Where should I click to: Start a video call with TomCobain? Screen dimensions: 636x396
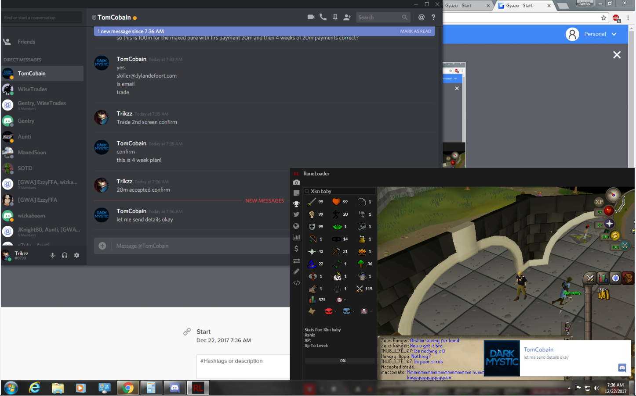coord(311,17)
